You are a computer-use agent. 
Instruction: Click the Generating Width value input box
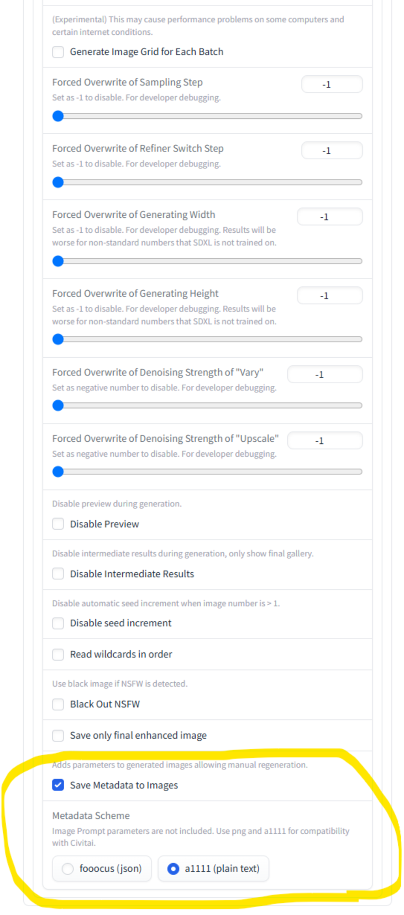click(329, 217)
